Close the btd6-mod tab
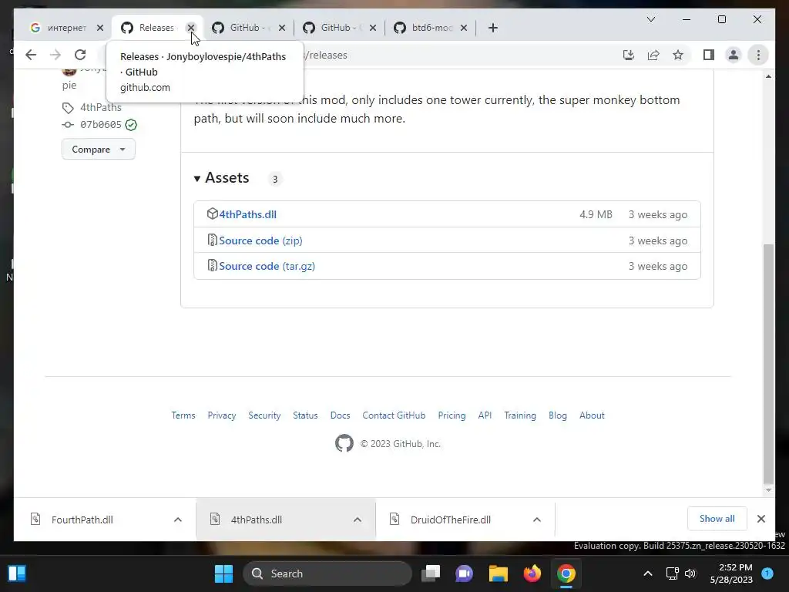Image resolution: width=789 pixels, height=592 pixels. pos(464,28)
